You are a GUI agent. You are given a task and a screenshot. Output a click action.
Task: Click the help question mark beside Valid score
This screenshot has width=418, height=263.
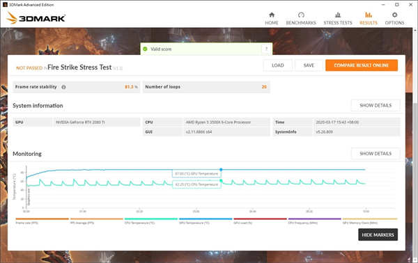266,49
